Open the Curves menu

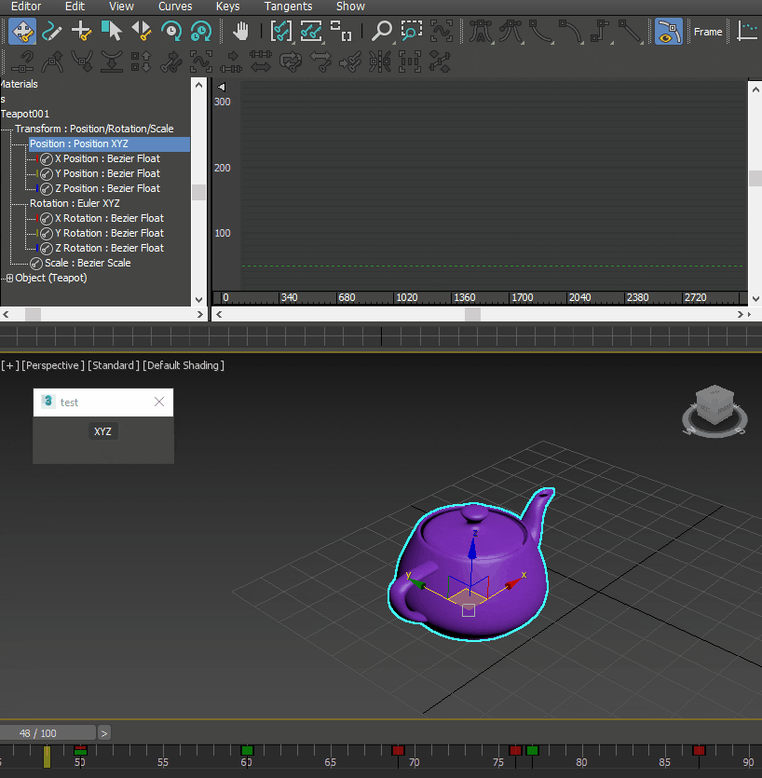coord(174,7)
